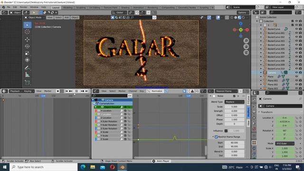Switch to the Shading workspace tab

coord(125,8)
